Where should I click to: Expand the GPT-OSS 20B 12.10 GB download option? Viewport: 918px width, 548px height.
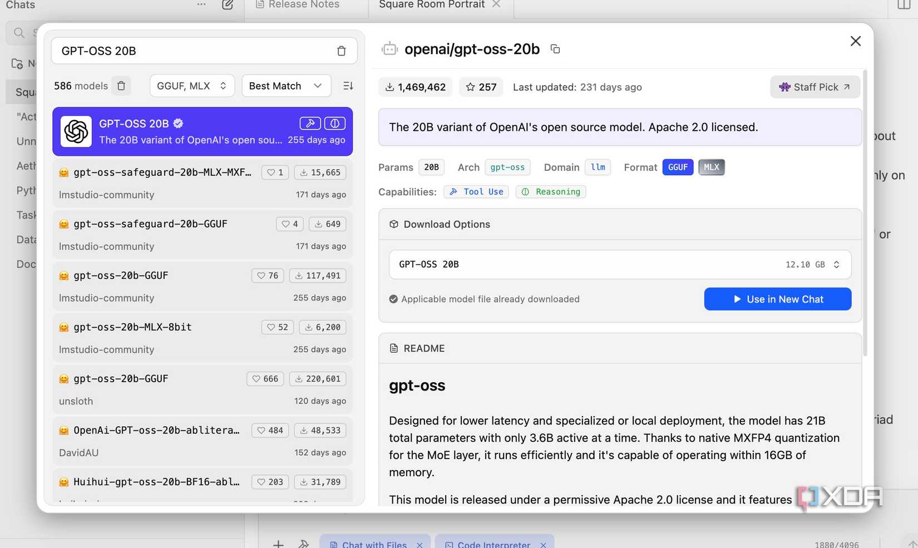click(620, 264)
